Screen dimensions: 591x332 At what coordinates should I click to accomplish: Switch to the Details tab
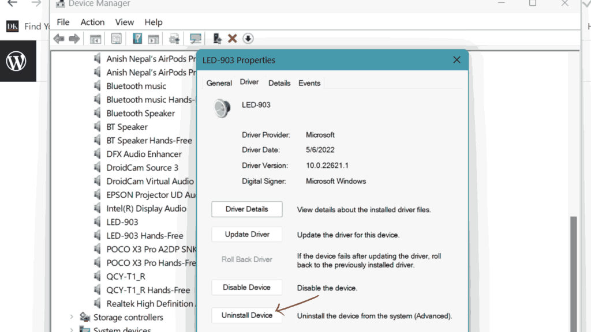tap(279, 83)
